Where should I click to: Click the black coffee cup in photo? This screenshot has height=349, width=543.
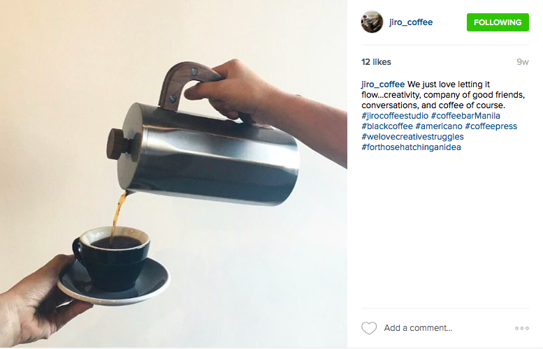click(x=112, y=258)
